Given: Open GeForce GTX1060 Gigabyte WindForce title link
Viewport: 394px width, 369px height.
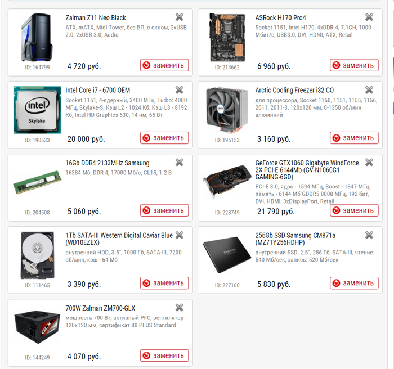Looking at the screenshot, I should (307, 170).
